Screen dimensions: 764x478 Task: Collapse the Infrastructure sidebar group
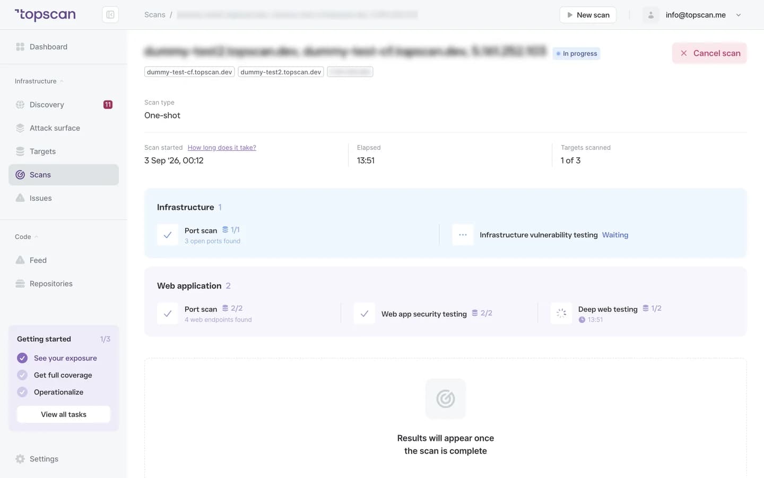tap(39, 81)
